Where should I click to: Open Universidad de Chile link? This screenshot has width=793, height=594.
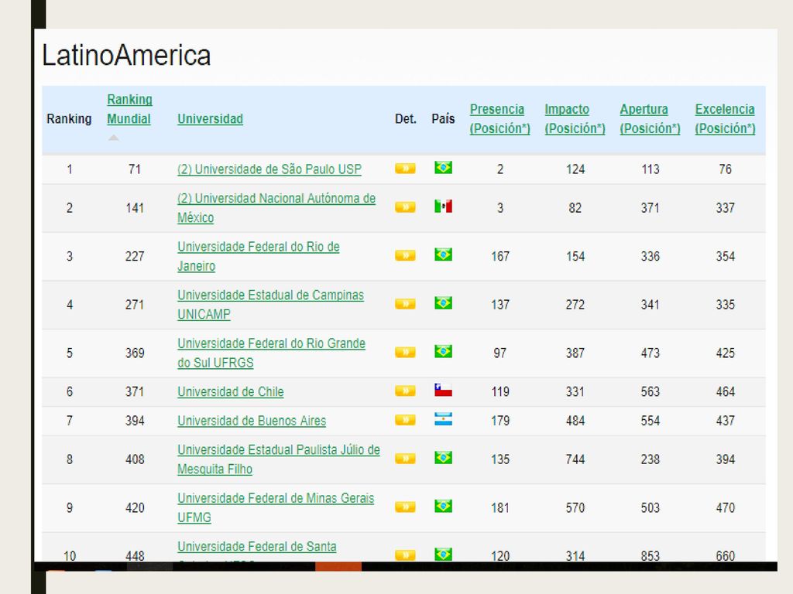pos(230,391)
